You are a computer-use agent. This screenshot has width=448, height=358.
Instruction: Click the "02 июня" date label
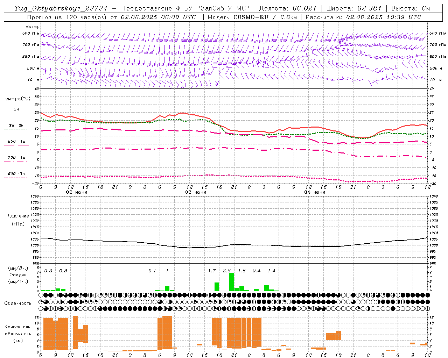click(77, 192)
